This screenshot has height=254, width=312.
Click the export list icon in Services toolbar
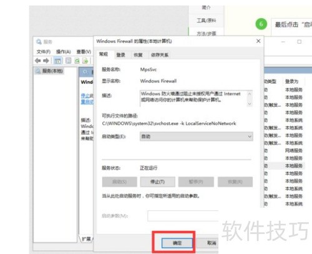(85, 61)
